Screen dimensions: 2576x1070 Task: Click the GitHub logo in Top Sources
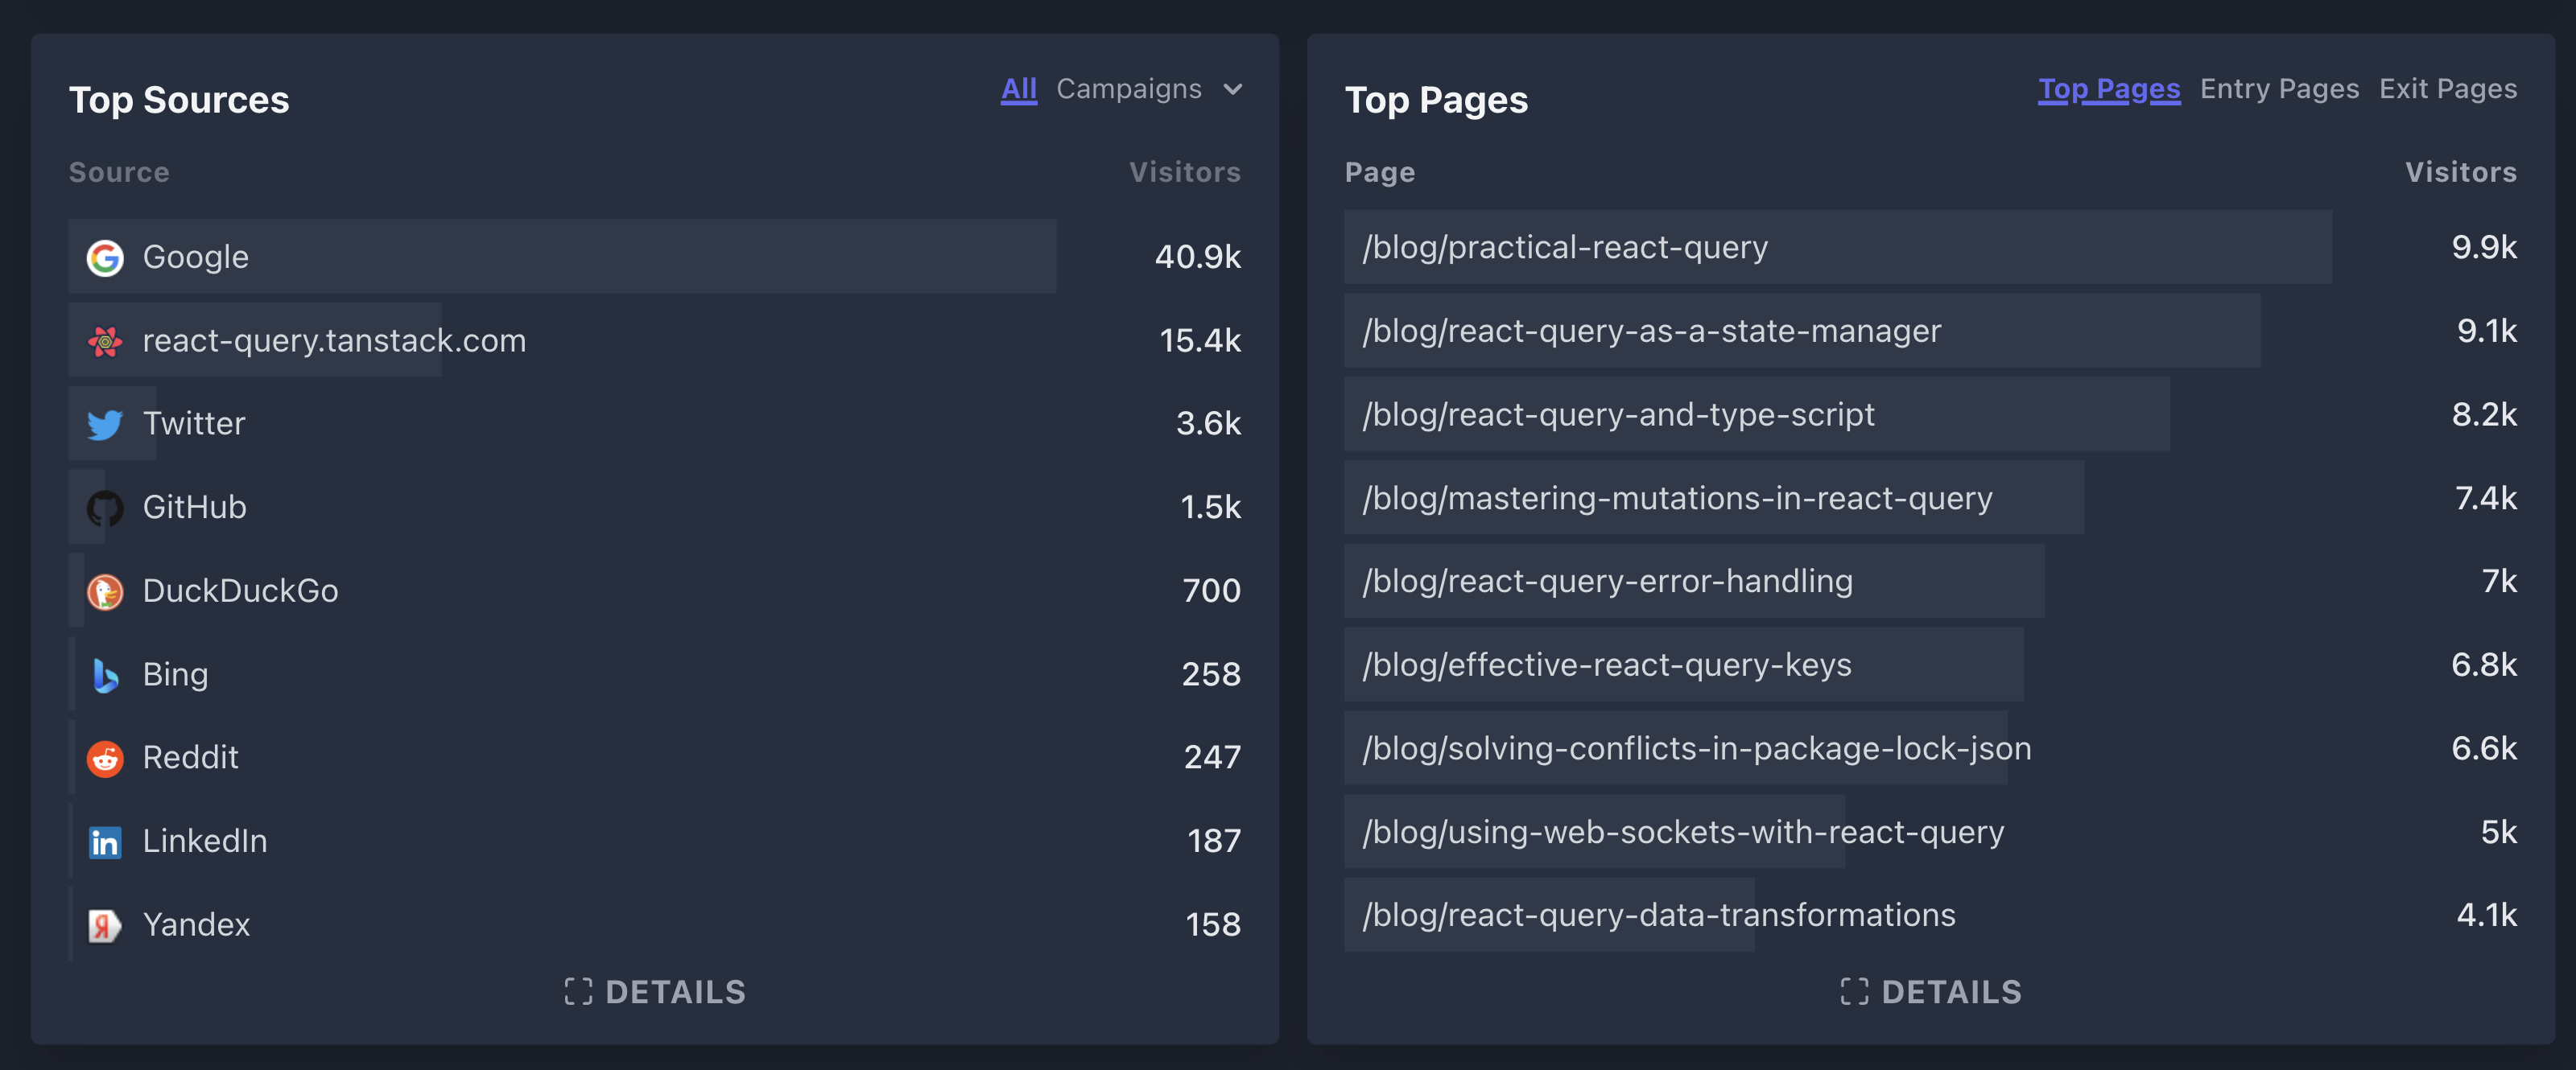point(105,507)
